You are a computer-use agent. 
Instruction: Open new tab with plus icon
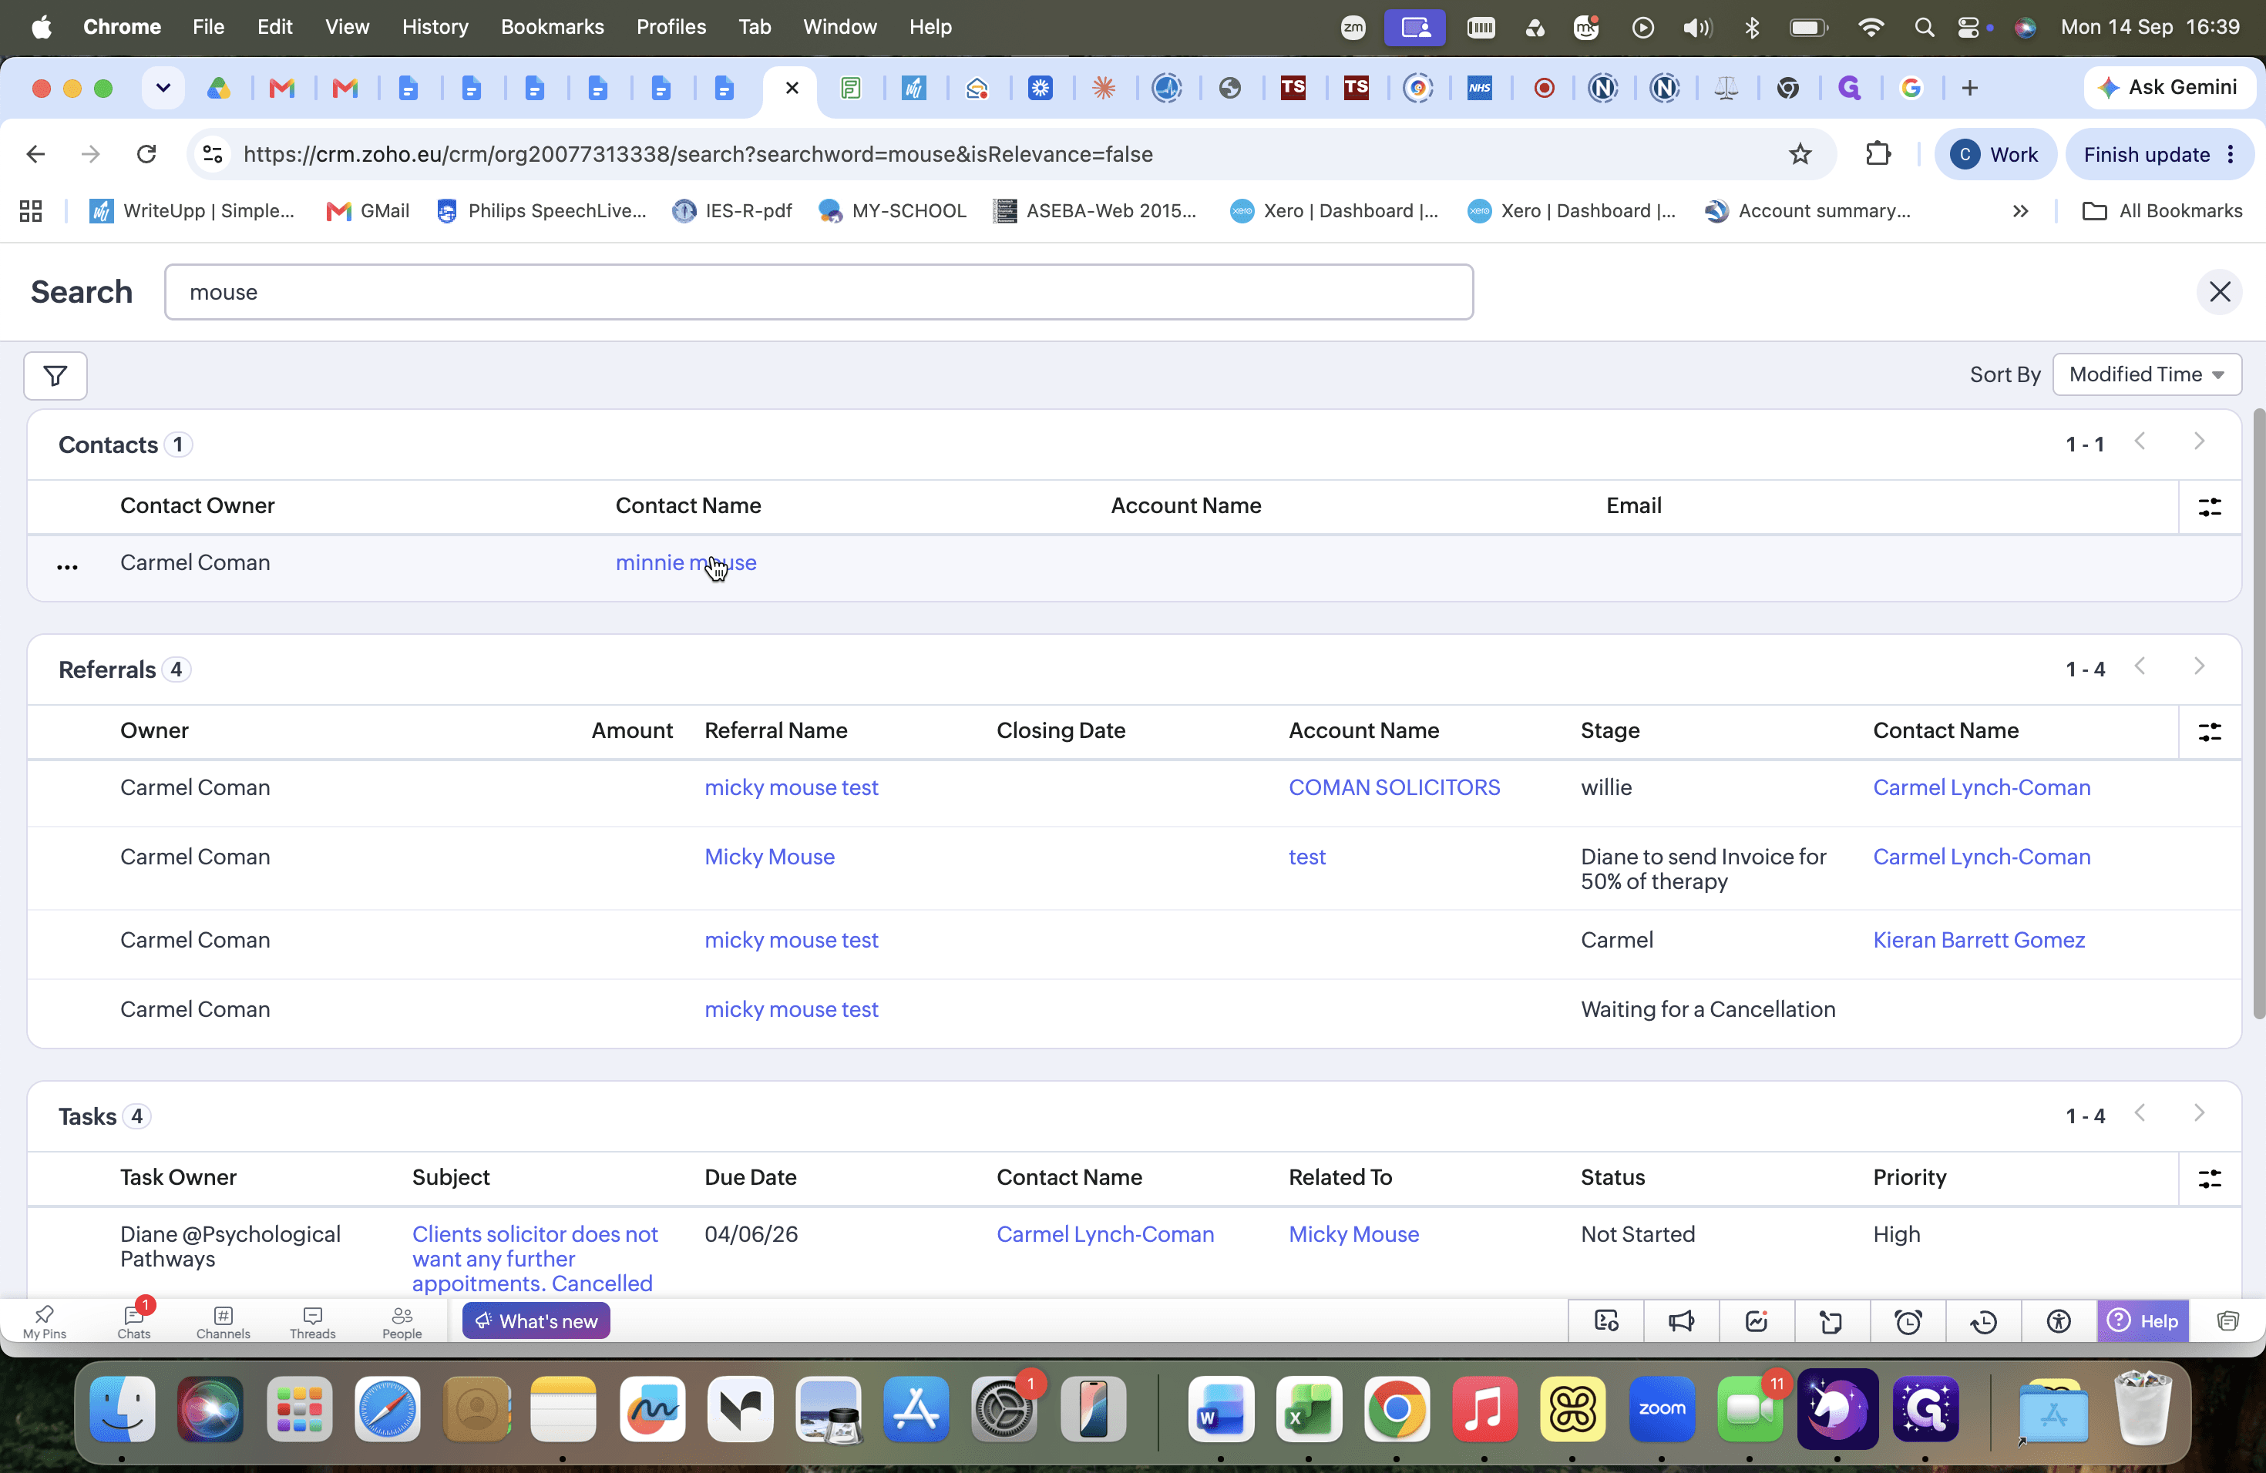point(1970,89)
